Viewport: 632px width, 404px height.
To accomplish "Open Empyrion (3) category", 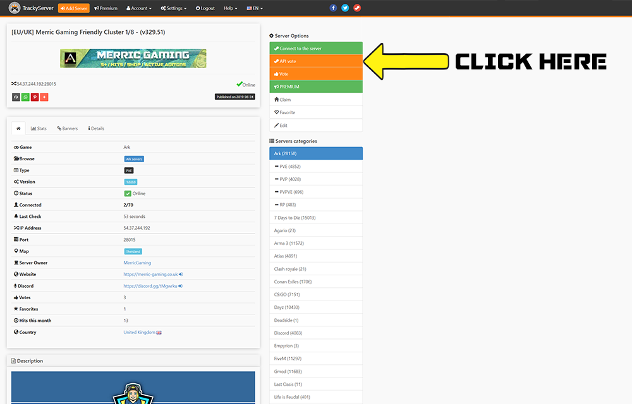I will (x=316, y=346).
